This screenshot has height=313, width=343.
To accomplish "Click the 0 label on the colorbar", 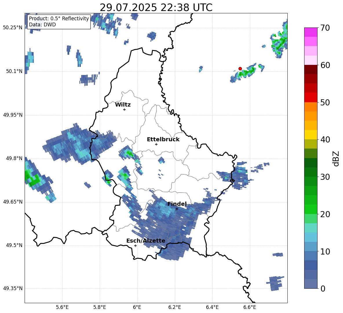I will pos(323,288).
